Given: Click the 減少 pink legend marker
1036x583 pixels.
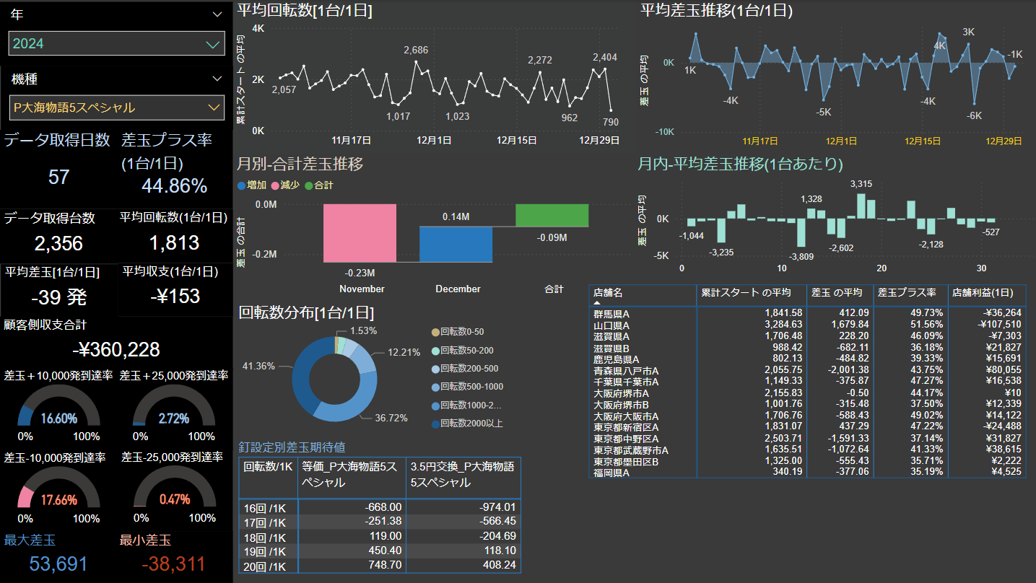Looking at the screenshot, I should (x=275, y=185).
